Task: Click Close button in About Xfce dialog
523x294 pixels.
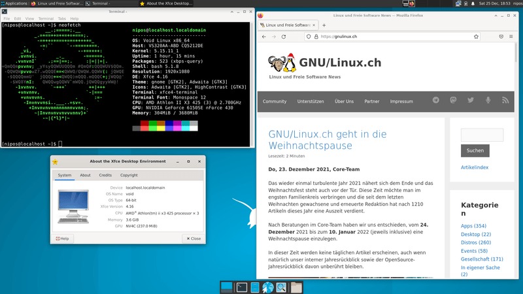Action: point(194,238)
